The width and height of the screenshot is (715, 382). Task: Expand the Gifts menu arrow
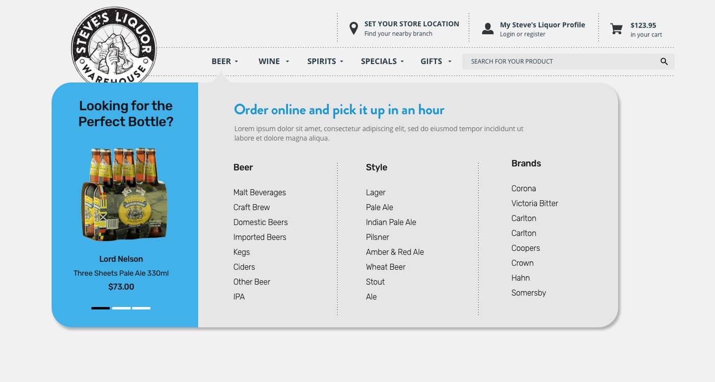[x=450, y=62]
